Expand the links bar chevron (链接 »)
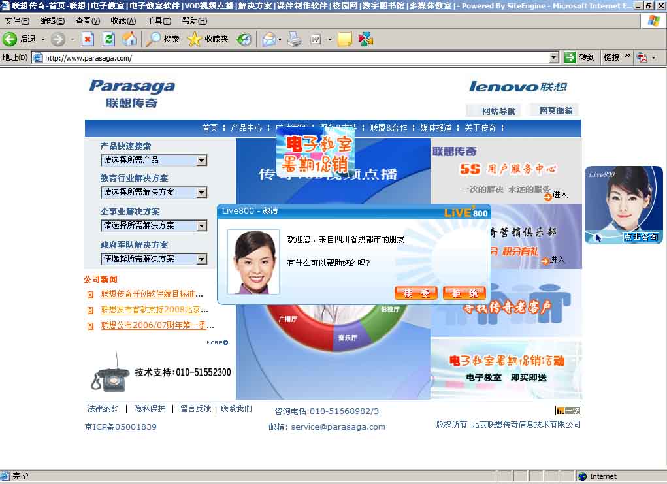 [627, 56]
